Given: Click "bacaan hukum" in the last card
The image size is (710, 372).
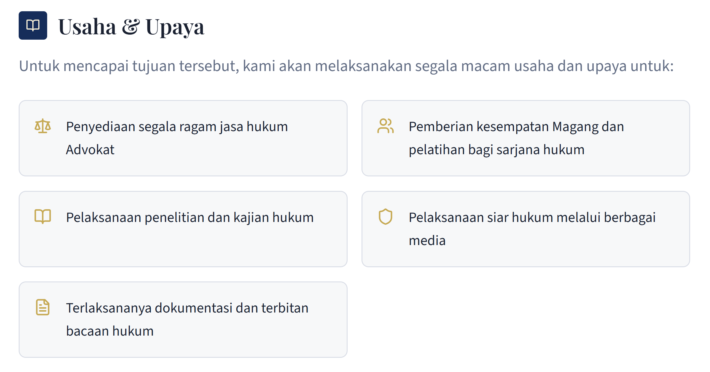Looking at the screenshot, I should click(110, 331).
